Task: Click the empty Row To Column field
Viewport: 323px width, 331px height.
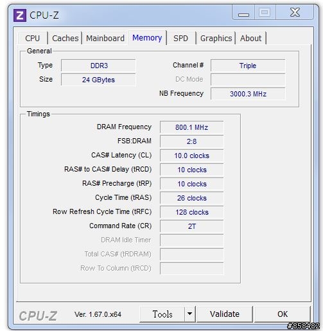Action: coord(191,269)
